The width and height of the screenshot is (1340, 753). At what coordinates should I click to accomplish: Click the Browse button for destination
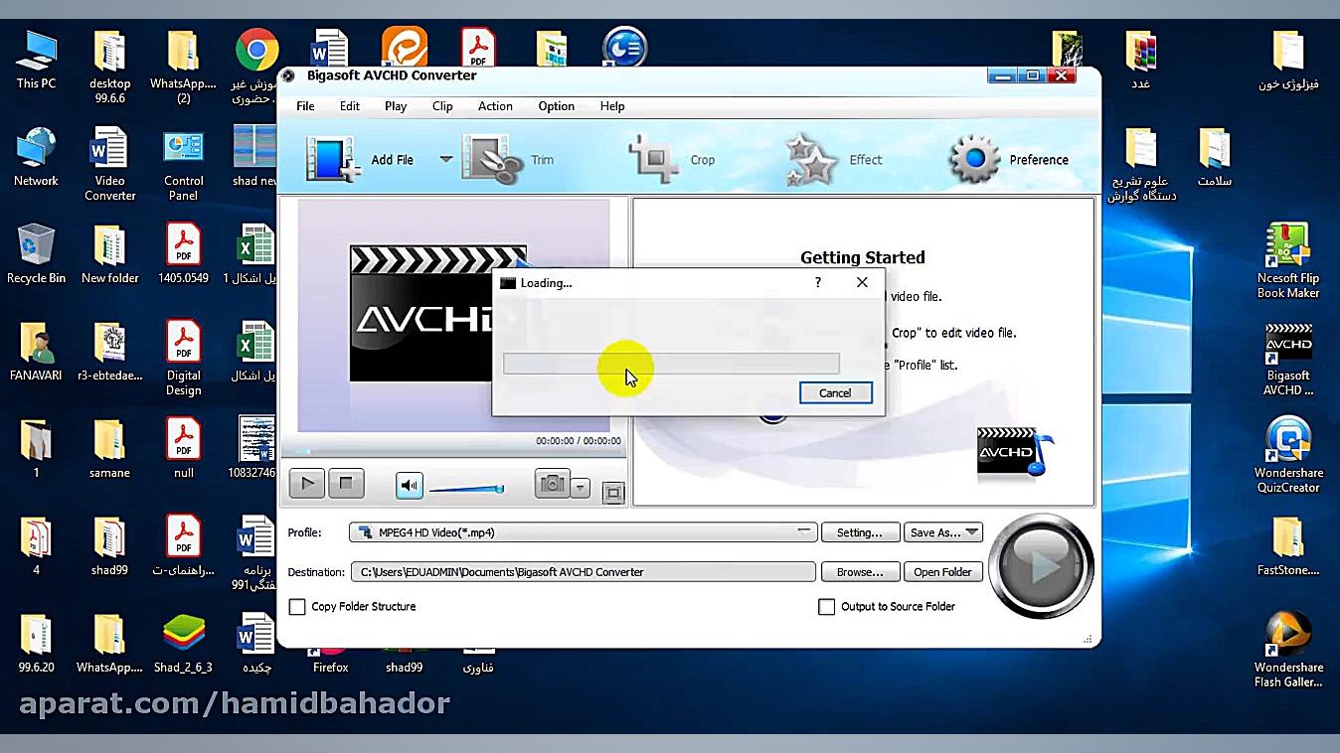tap(860, 572)
